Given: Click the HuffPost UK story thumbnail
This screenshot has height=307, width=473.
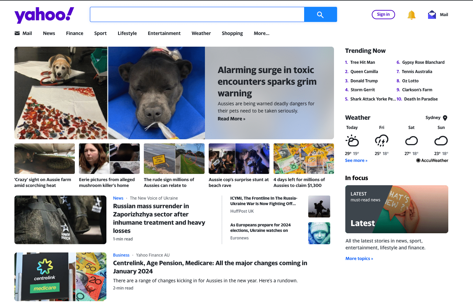Looking at the screenshot, I should coord(319,206).
